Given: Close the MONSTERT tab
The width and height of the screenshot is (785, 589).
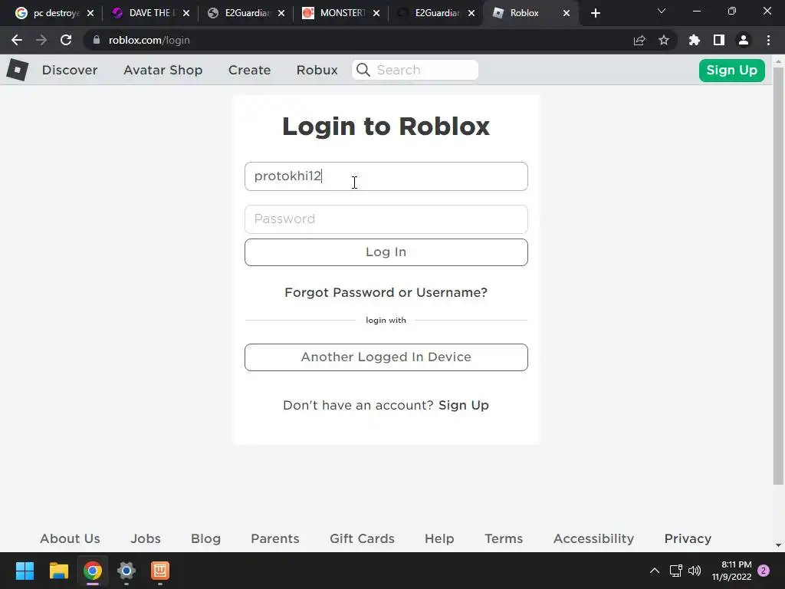Looking at the screenshot, I should coord(376,14).
